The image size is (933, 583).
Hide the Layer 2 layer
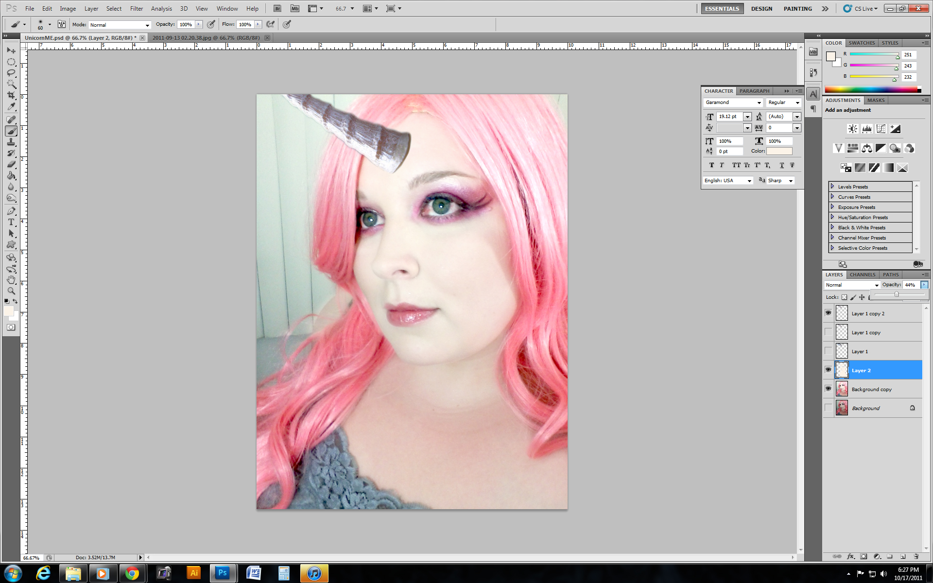pyautogui.click(x=828, y=370)
